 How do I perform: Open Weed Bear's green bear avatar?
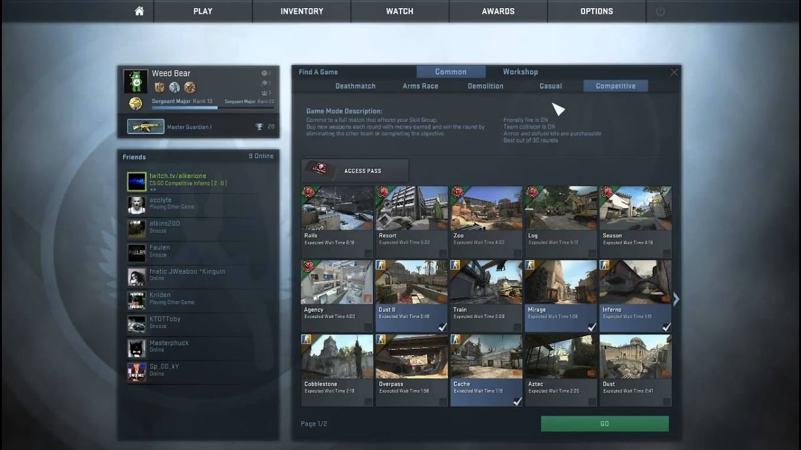[136, 81]
